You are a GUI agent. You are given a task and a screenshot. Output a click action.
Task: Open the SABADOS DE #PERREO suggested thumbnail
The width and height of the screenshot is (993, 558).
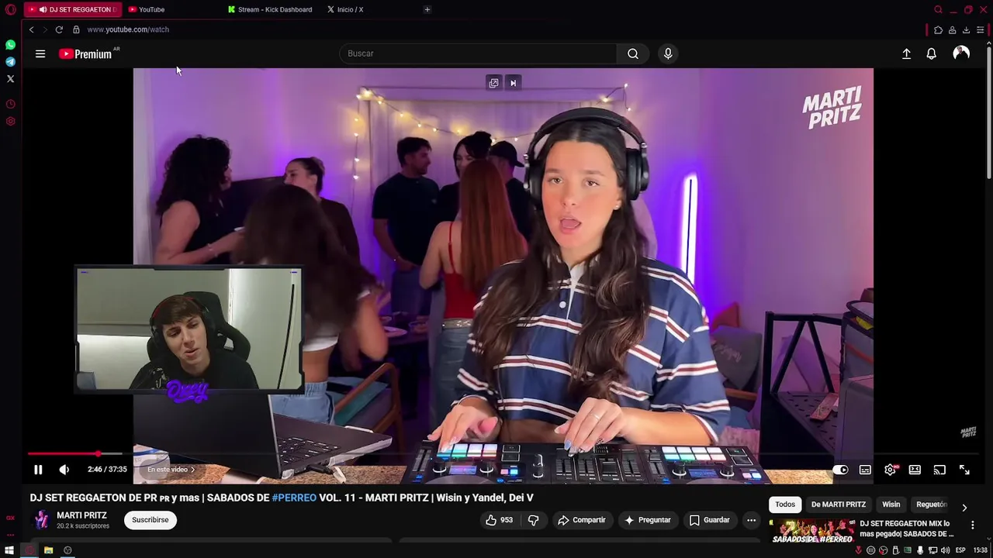click(812, 531)
